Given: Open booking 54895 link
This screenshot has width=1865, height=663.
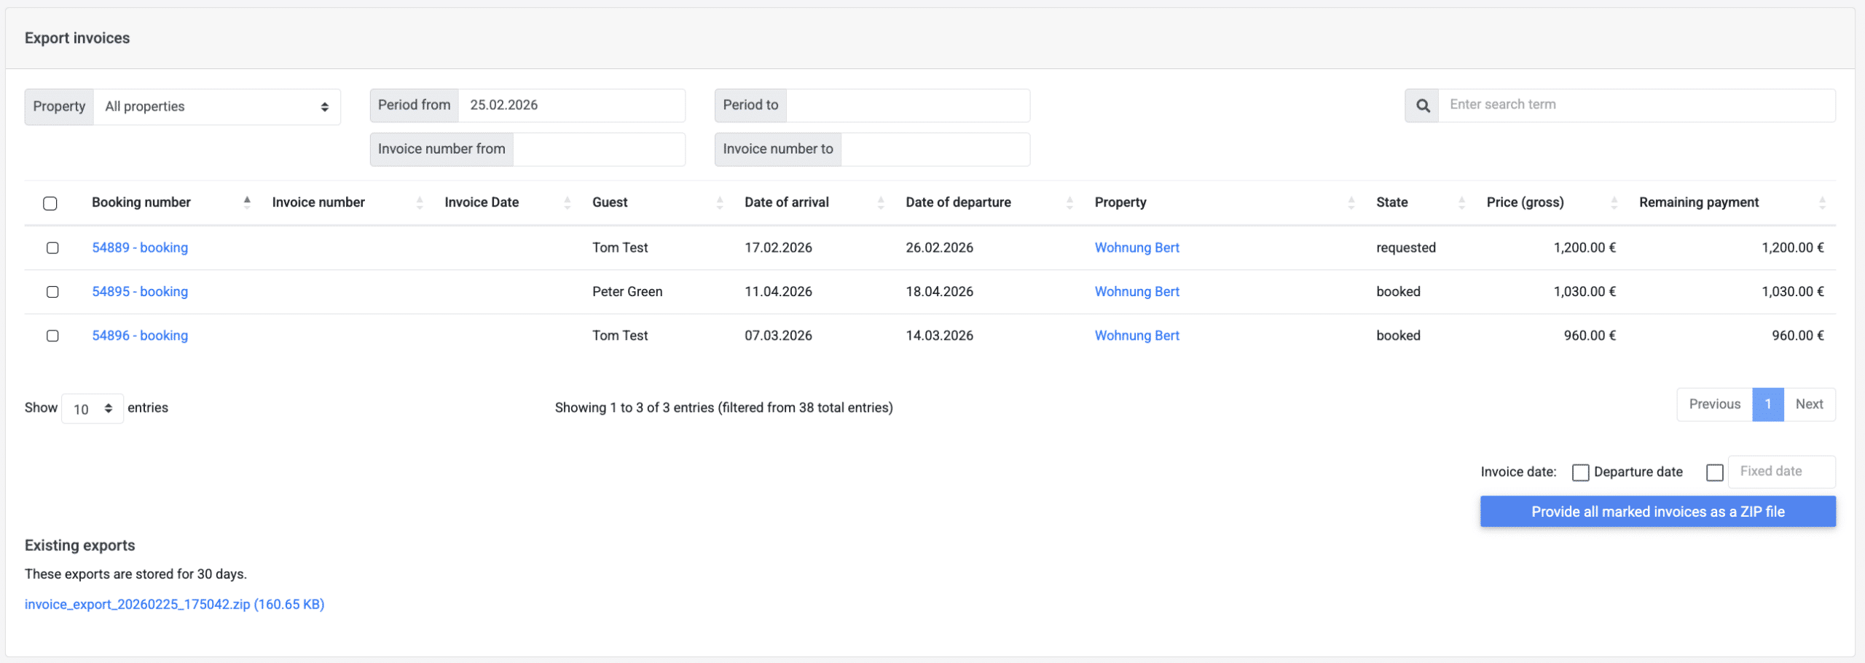Looking at the screenshot, I should tap(140, 292).
